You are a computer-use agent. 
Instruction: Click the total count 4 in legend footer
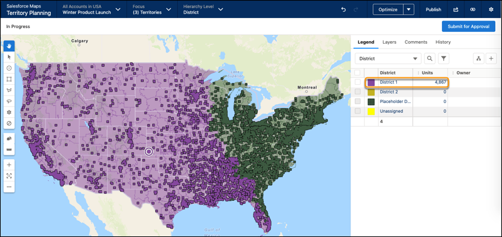click(381, 121)
